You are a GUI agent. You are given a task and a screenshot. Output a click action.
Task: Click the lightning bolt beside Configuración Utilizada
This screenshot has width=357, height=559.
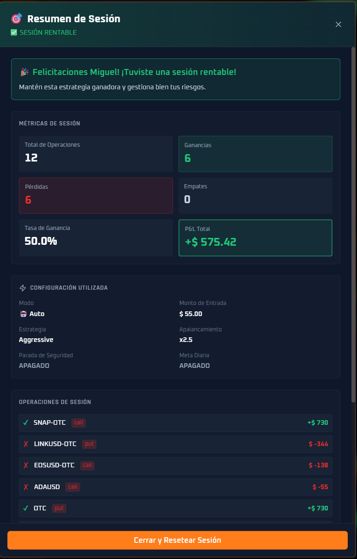tap(22, 287)
